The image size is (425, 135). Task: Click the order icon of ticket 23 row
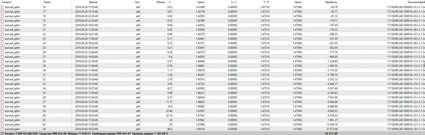tap(3, 39)
